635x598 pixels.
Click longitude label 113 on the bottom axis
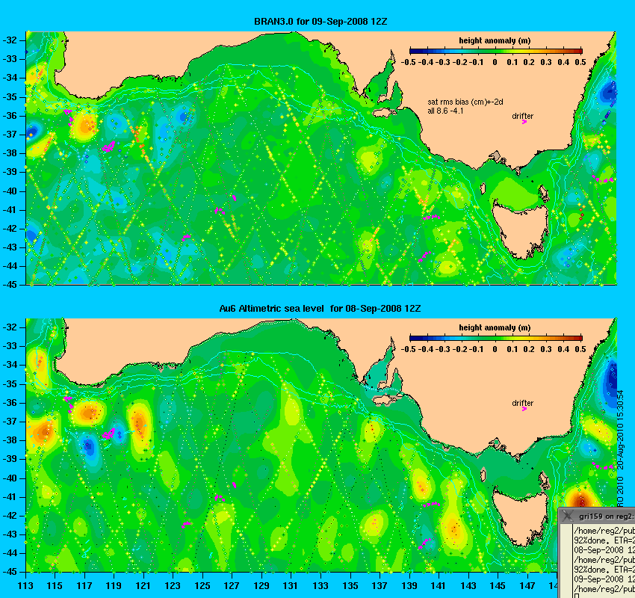coord(25,586)
